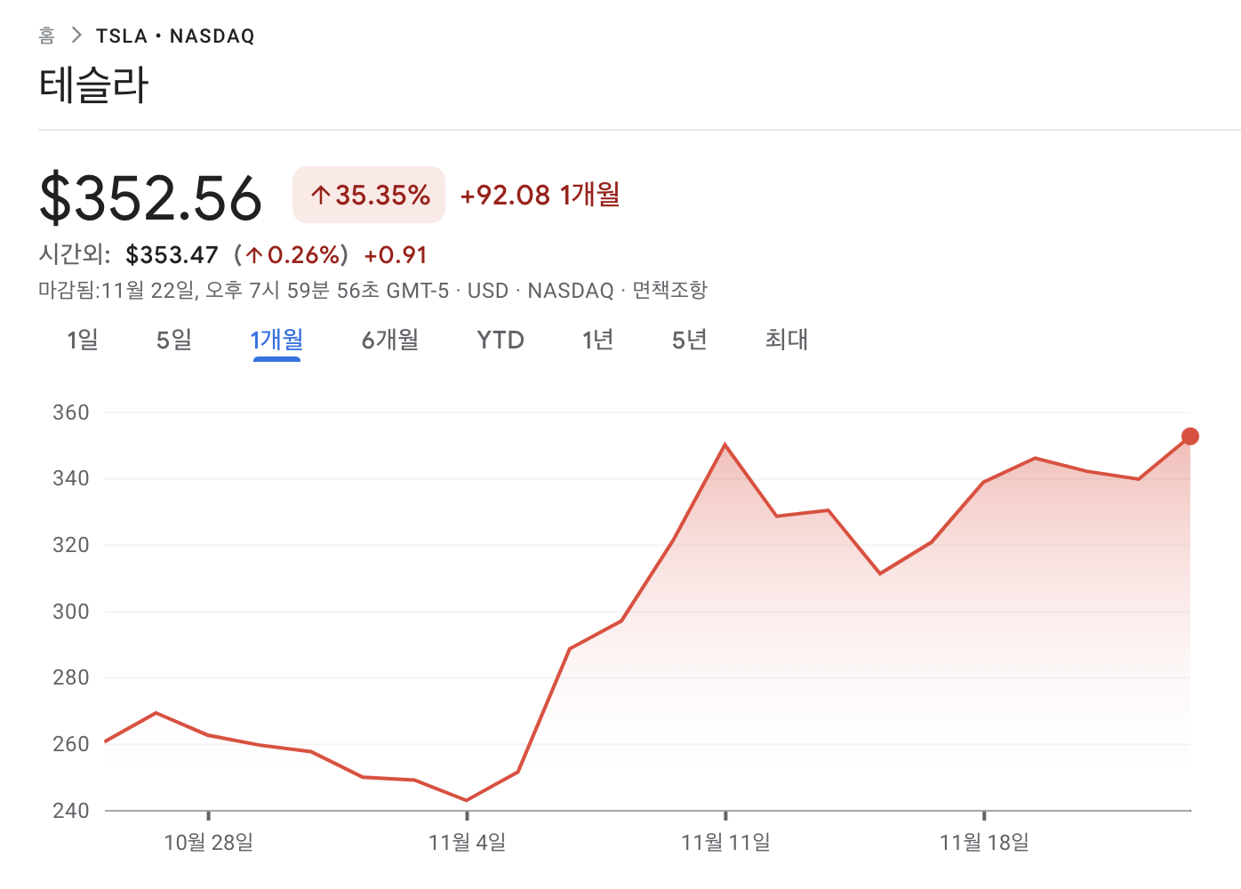
Task: Show the 최대 range chart
Action: point(787,340)
